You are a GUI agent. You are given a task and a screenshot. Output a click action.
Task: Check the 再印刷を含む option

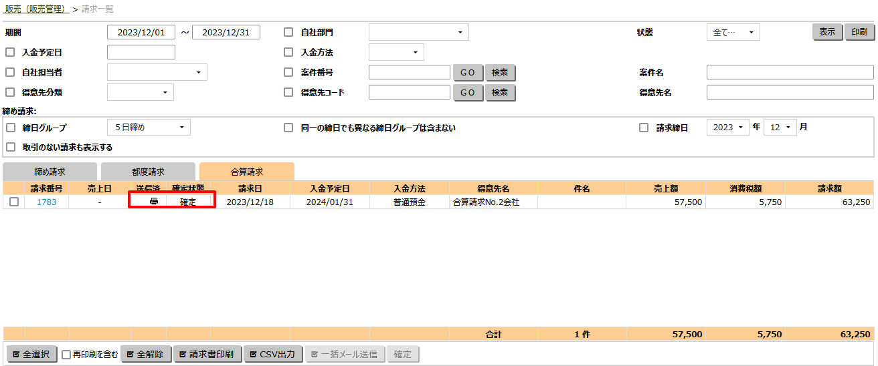click(x=66, y=355)
